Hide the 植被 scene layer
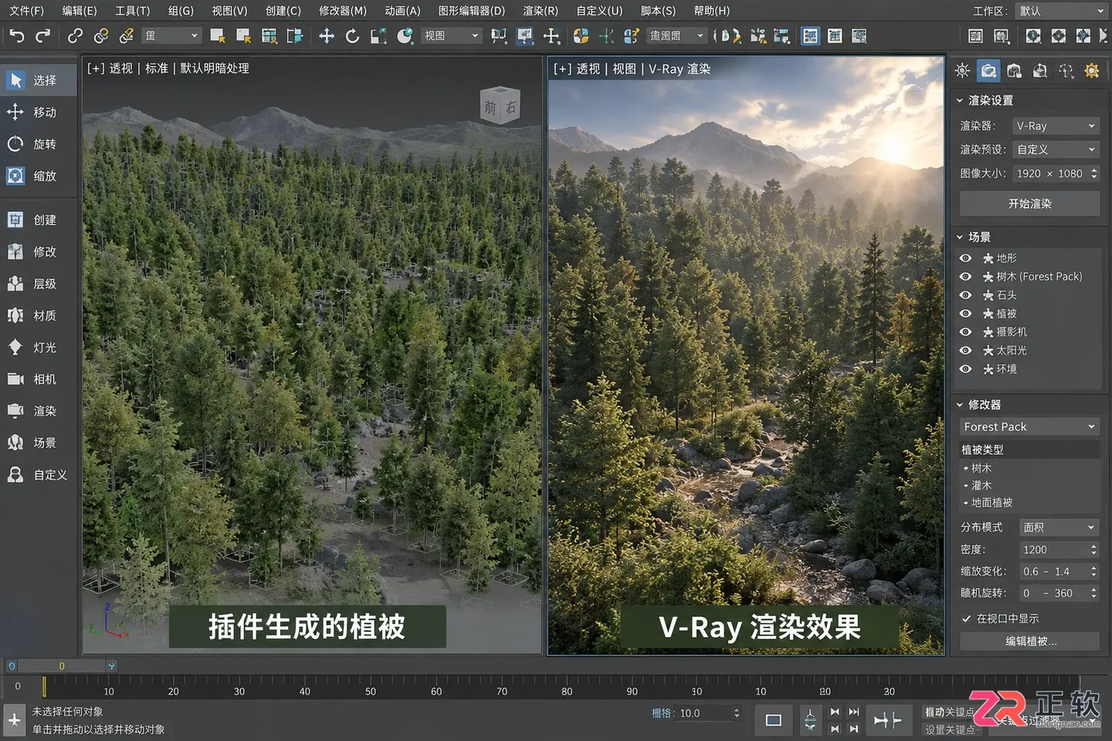The width and height of the screenshot is (1112, 741). click(x=965, y=313)
